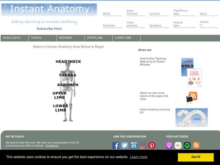The width and height of the screenshot is (220, 165).
Task: Select UPPER LIMB on the skeleton
Action: [60, 95]
